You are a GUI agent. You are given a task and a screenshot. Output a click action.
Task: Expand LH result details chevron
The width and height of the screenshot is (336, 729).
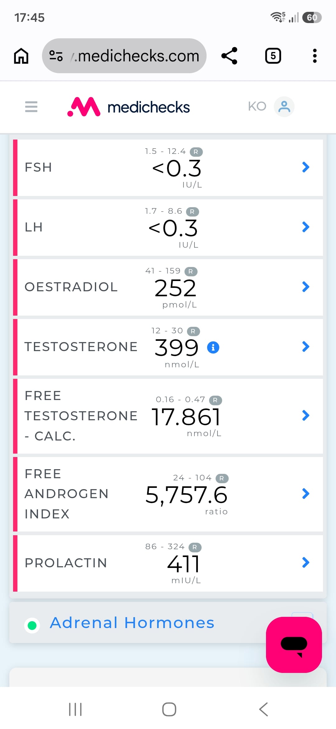[306, 227]
